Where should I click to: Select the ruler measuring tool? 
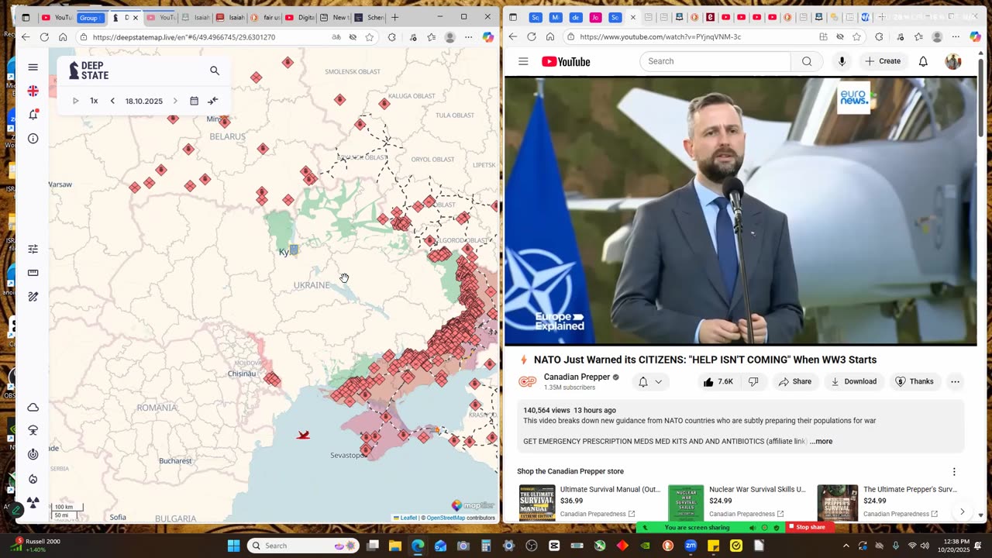pos(33,273)
